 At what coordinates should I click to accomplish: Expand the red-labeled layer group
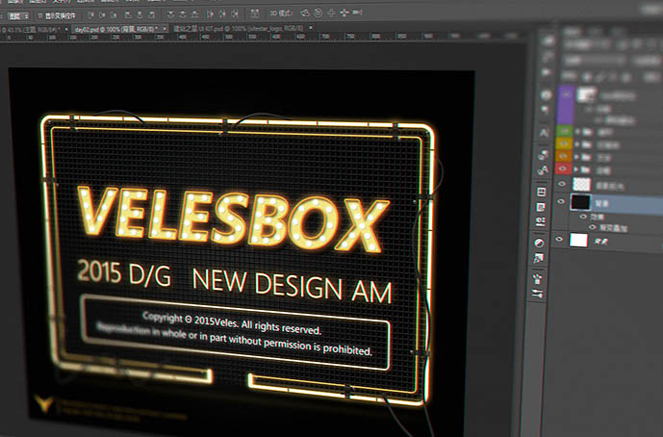[x=576, y=169]
